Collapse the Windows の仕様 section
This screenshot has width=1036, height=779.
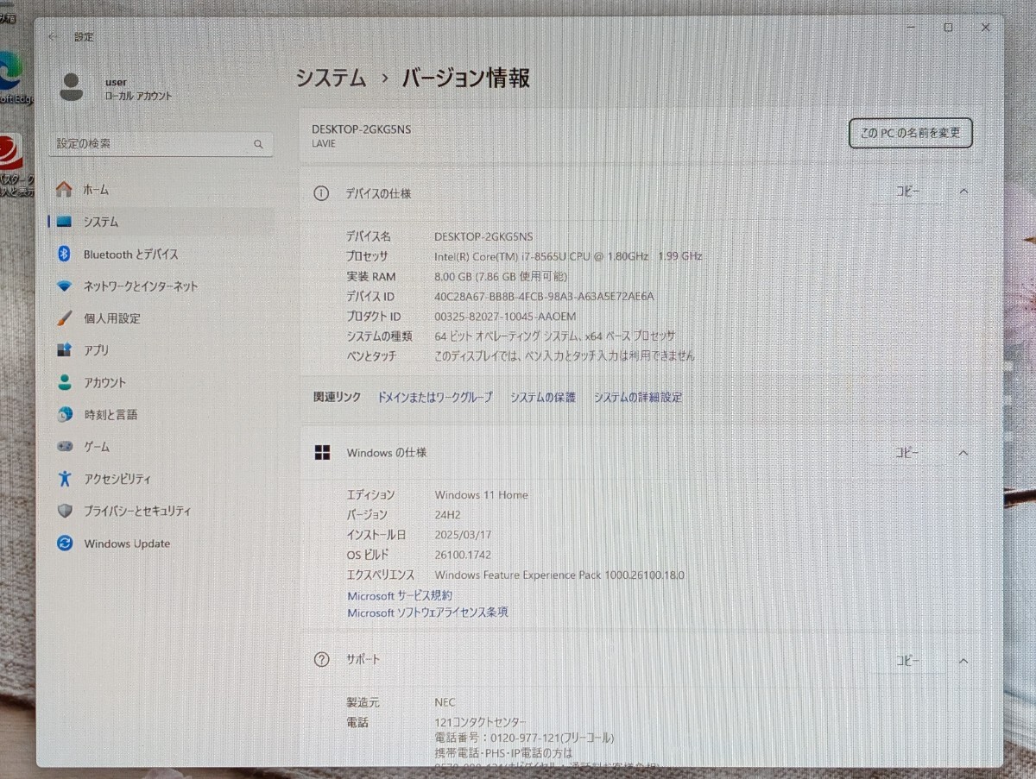963,453
